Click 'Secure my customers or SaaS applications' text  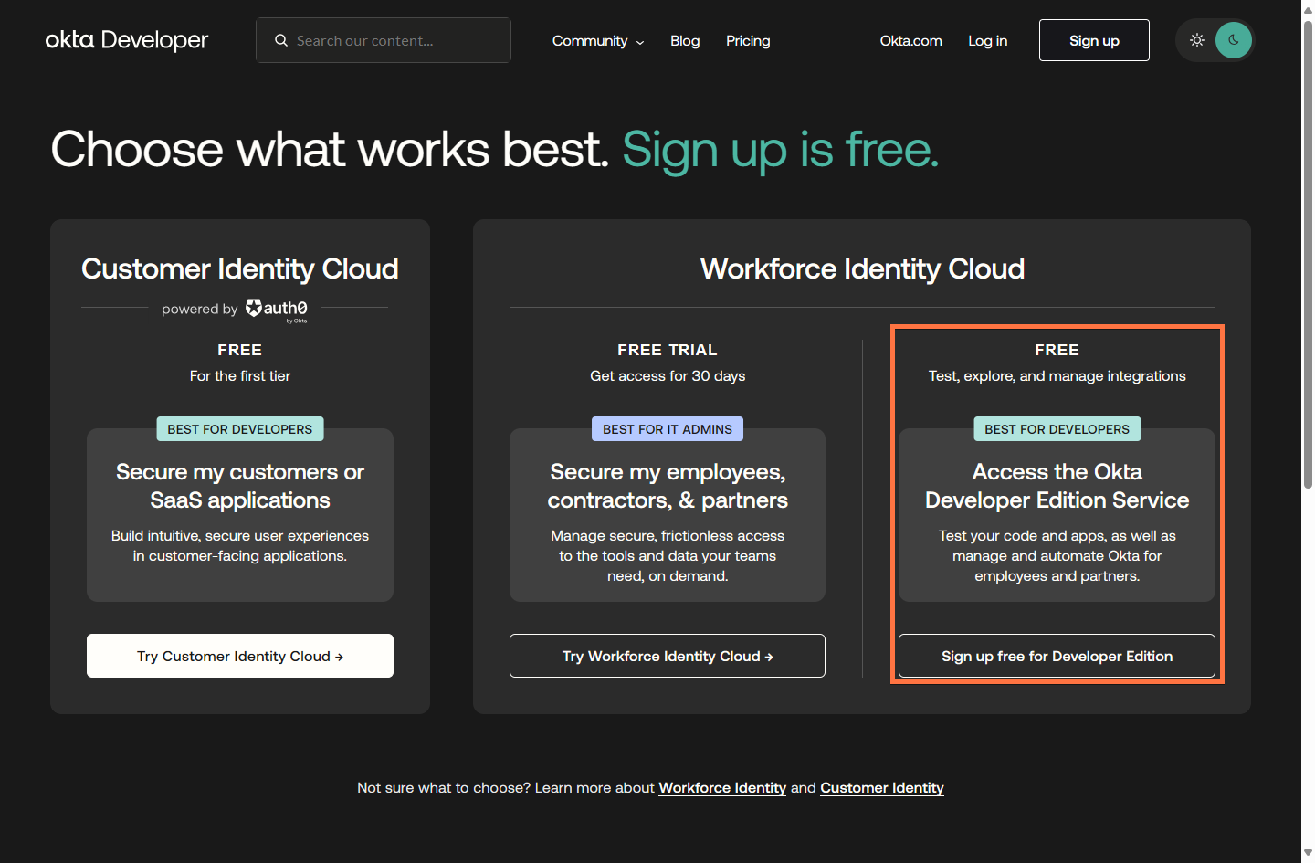tap(240, 486)
